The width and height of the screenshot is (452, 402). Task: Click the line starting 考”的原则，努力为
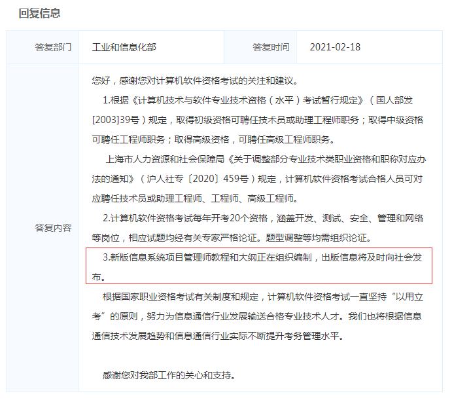point(257,316)
